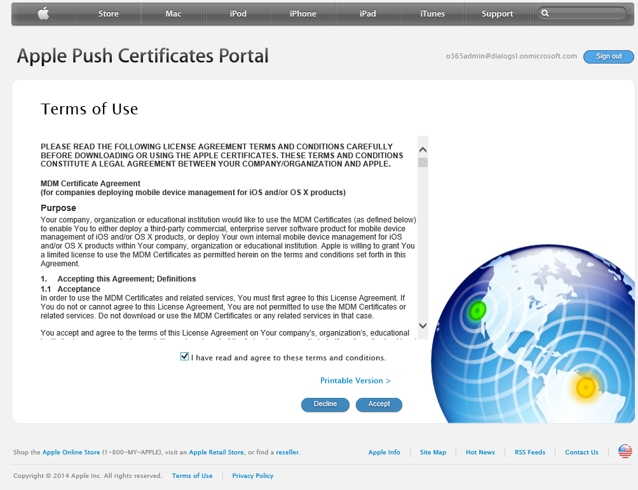Follow the reseller link

coord(287,452)
